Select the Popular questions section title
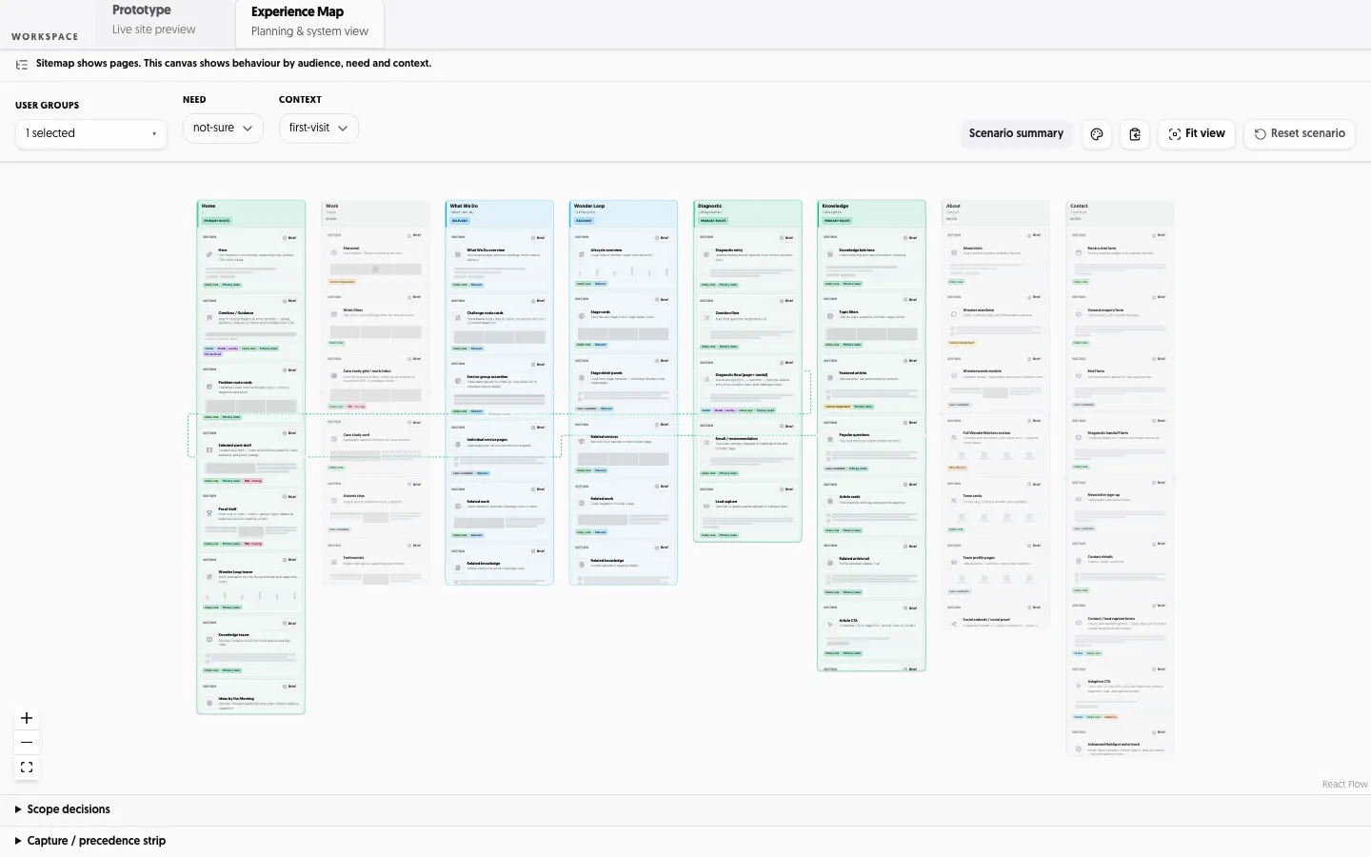 pyautogui.click(x=854, y=435)
